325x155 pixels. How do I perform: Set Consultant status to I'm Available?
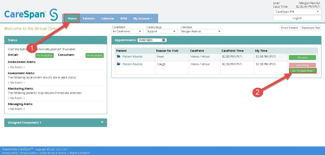pyautogui.click(x=94, y=55)
